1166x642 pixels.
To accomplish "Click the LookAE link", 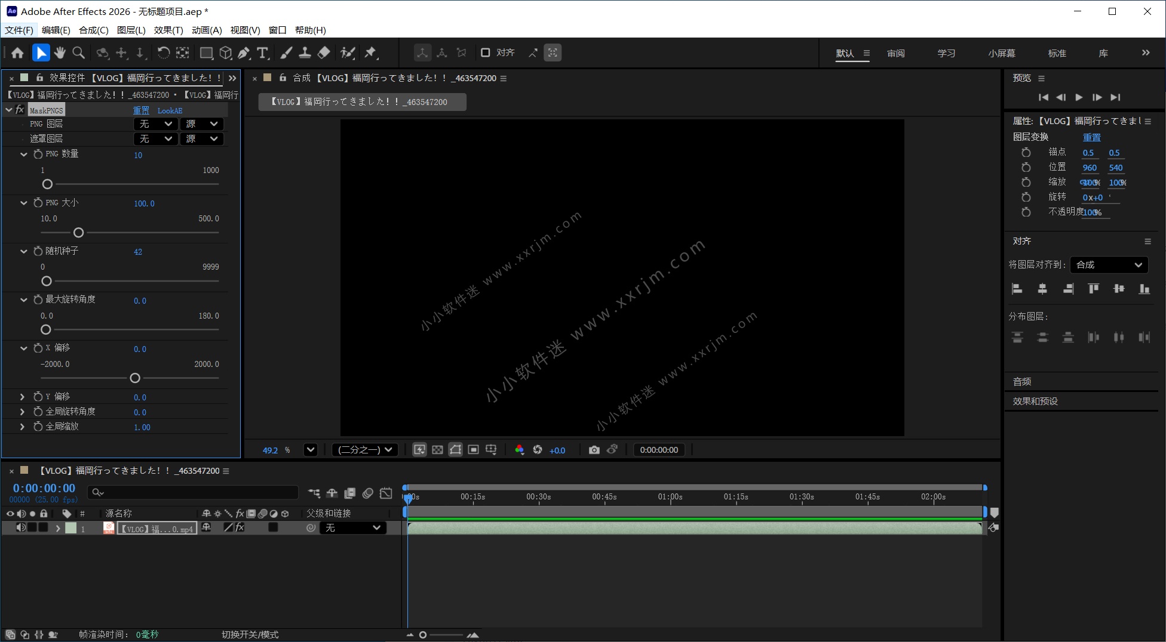I will tap(170, 110).
